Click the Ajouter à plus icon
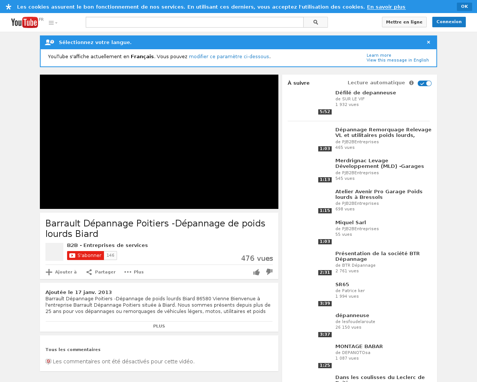 (49, 272)
